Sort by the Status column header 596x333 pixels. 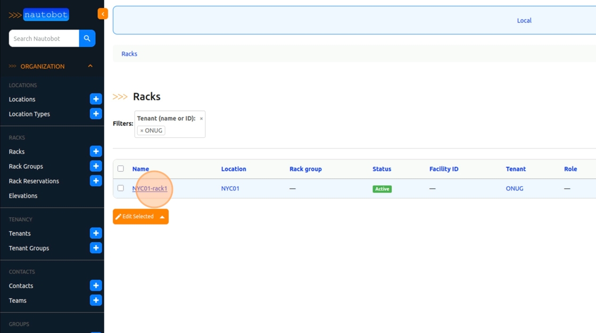(x=382, y=169)
